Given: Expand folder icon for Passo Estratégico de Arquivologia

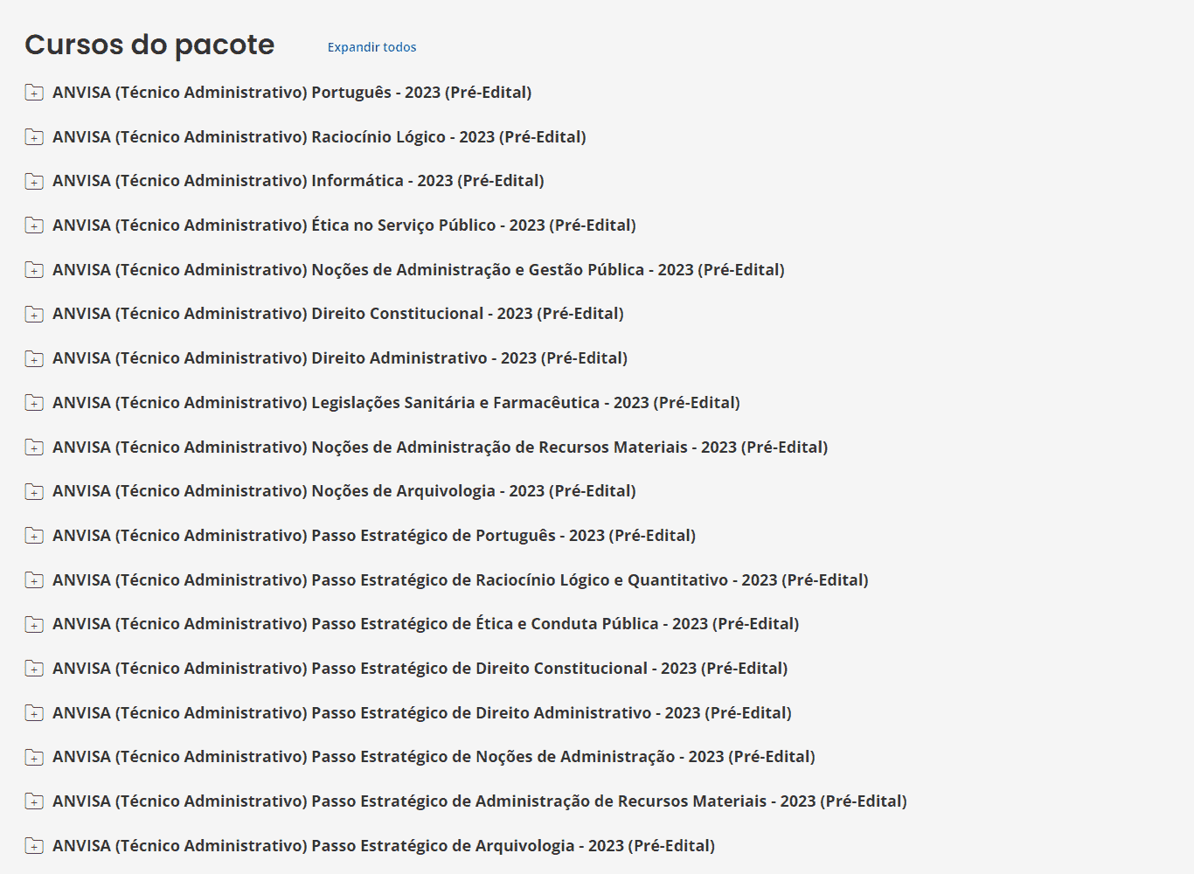Looking at the screenshot, I should 34,846.
